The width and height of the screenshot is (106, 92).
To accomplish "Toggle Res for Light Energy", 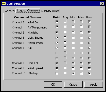I will tap(90, 38).
